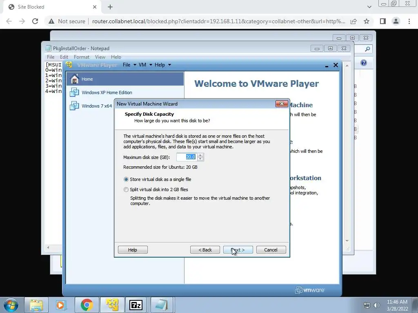This screenshot has width=418, height=313.
Task: Open 7-Zip from the taskbar
Action: 136,305
